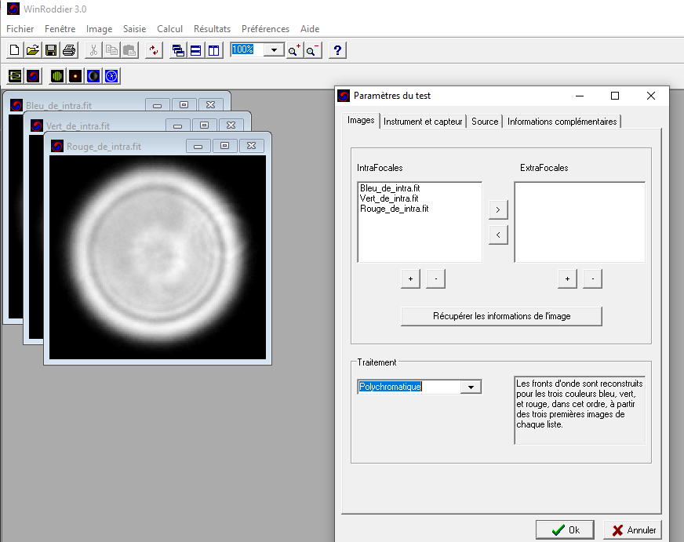Save using the floppy disk icon

[x=51, y=50]
